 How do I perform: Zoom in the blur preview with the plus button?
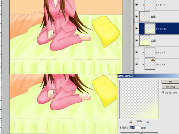(x=148, y=121)
